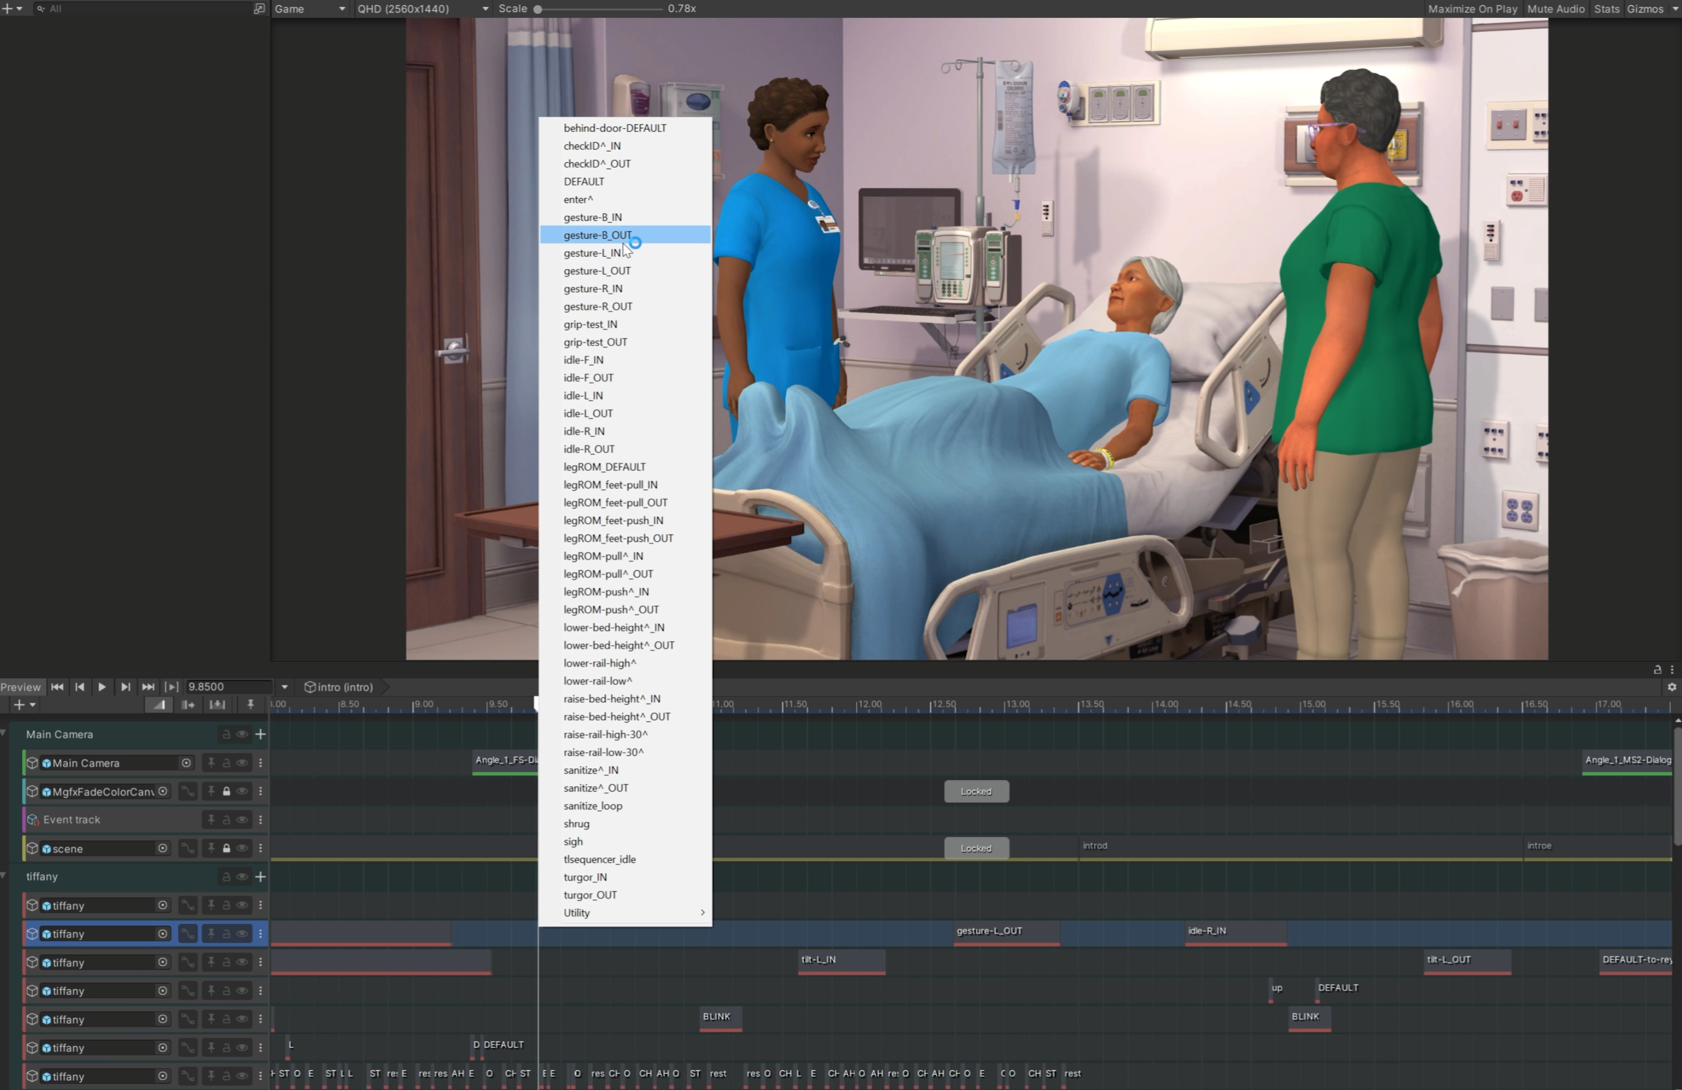
Task: Click the add track icon for tiffany
Action: [259, 875]
